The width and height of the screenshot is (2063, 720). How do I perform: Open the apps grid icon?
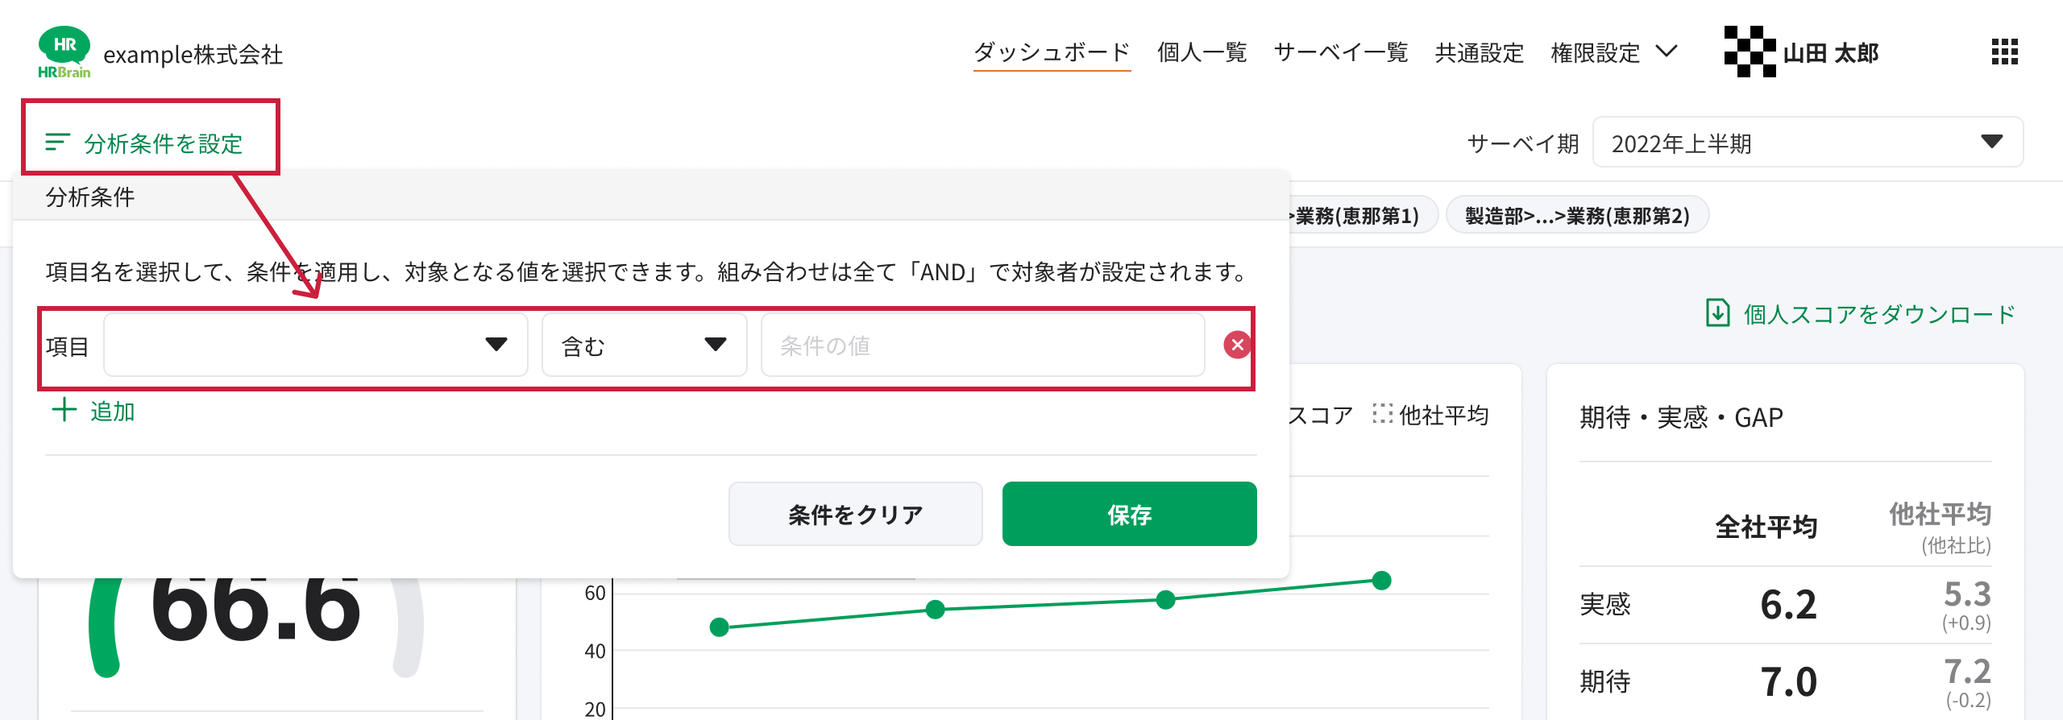coord(2004,52)
